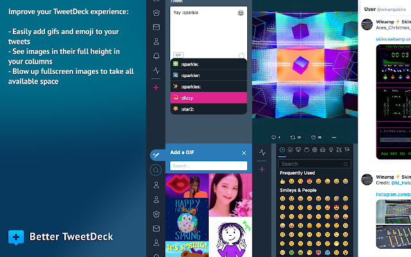Close the Add a GIF panel

(244, 153)
